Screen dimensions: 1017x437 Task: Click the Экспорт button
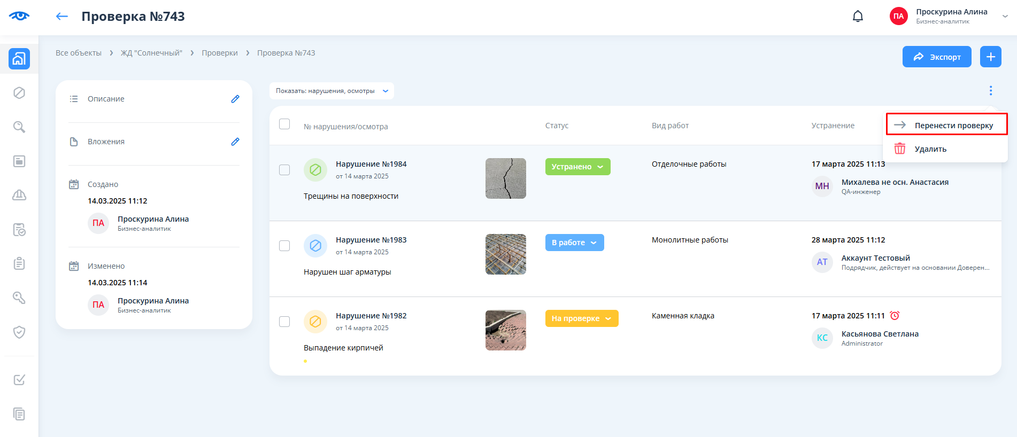point(937,57)
